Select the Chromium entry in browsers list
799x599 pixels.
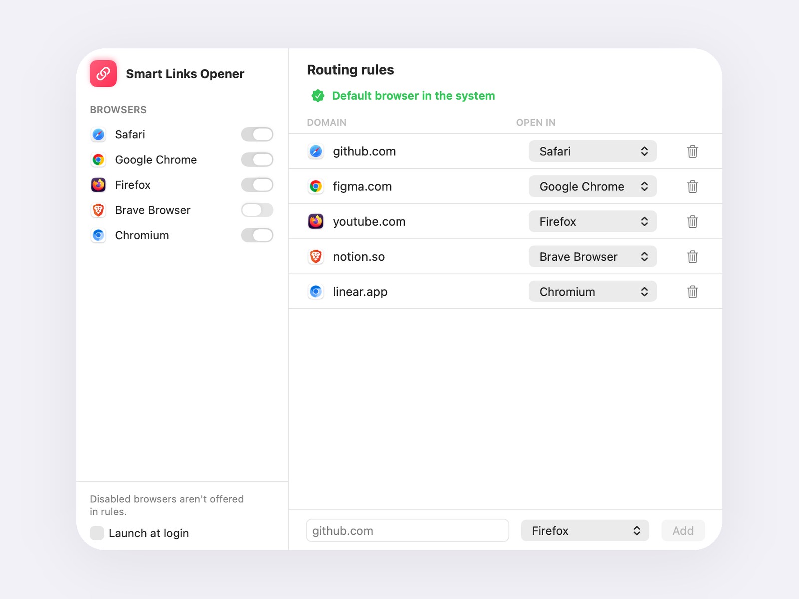142,235
